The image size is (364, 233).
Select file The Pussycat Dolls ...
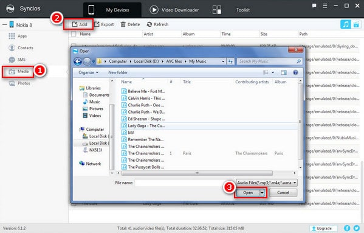[143, 167]
